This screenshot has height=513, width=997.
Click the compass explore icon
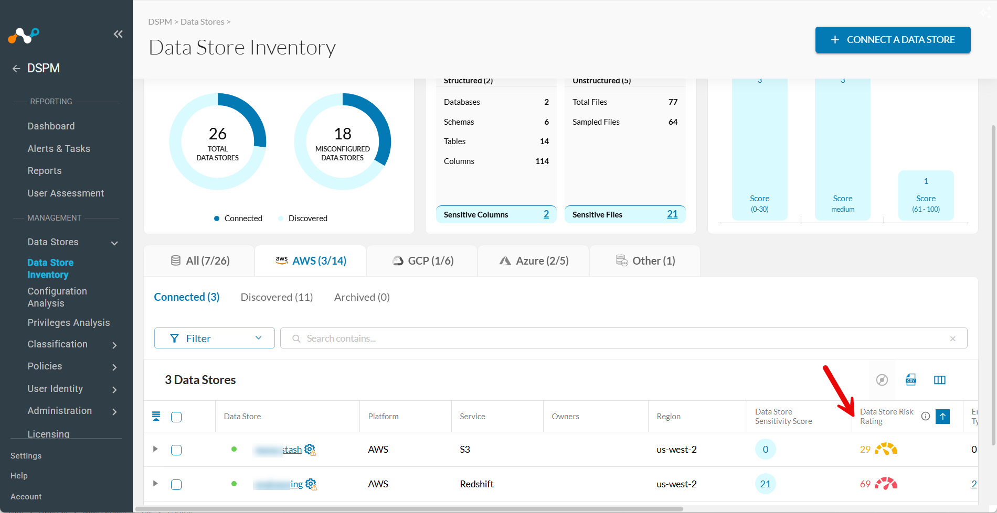(x=882, y=380)
